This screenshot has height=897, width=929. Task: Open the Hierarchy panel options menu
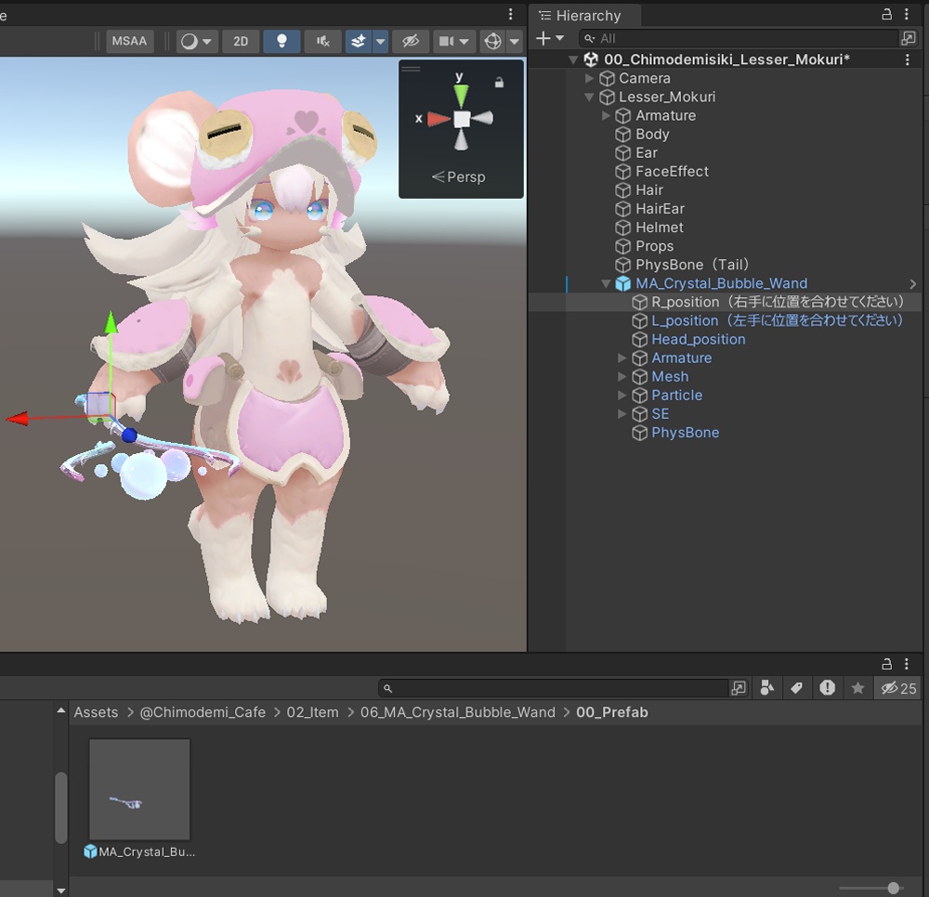click(908, 15)
